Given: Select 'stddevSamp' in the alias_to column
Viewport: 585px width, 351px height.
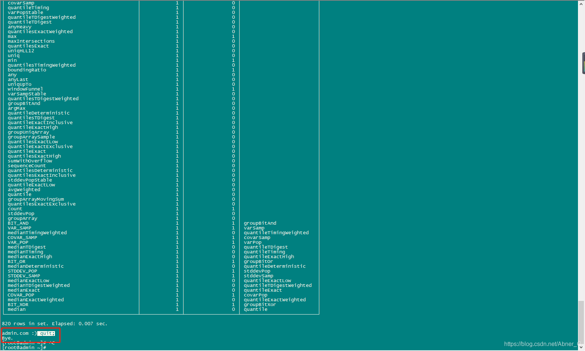Looking at the screenshot, I should click(x=259, y=276).
